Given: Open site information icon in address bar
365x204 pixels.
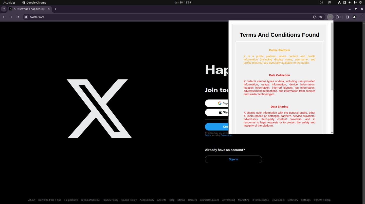Looking at the screenshot, I should point(26,17).
